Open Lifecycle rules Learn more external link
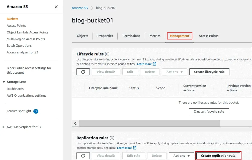Viewport: 252px width, 160px height. tap(146, 64)
